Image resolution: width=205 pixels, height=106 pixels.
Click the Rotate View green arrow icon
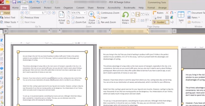pyautogui.click(x=125, y=15)
